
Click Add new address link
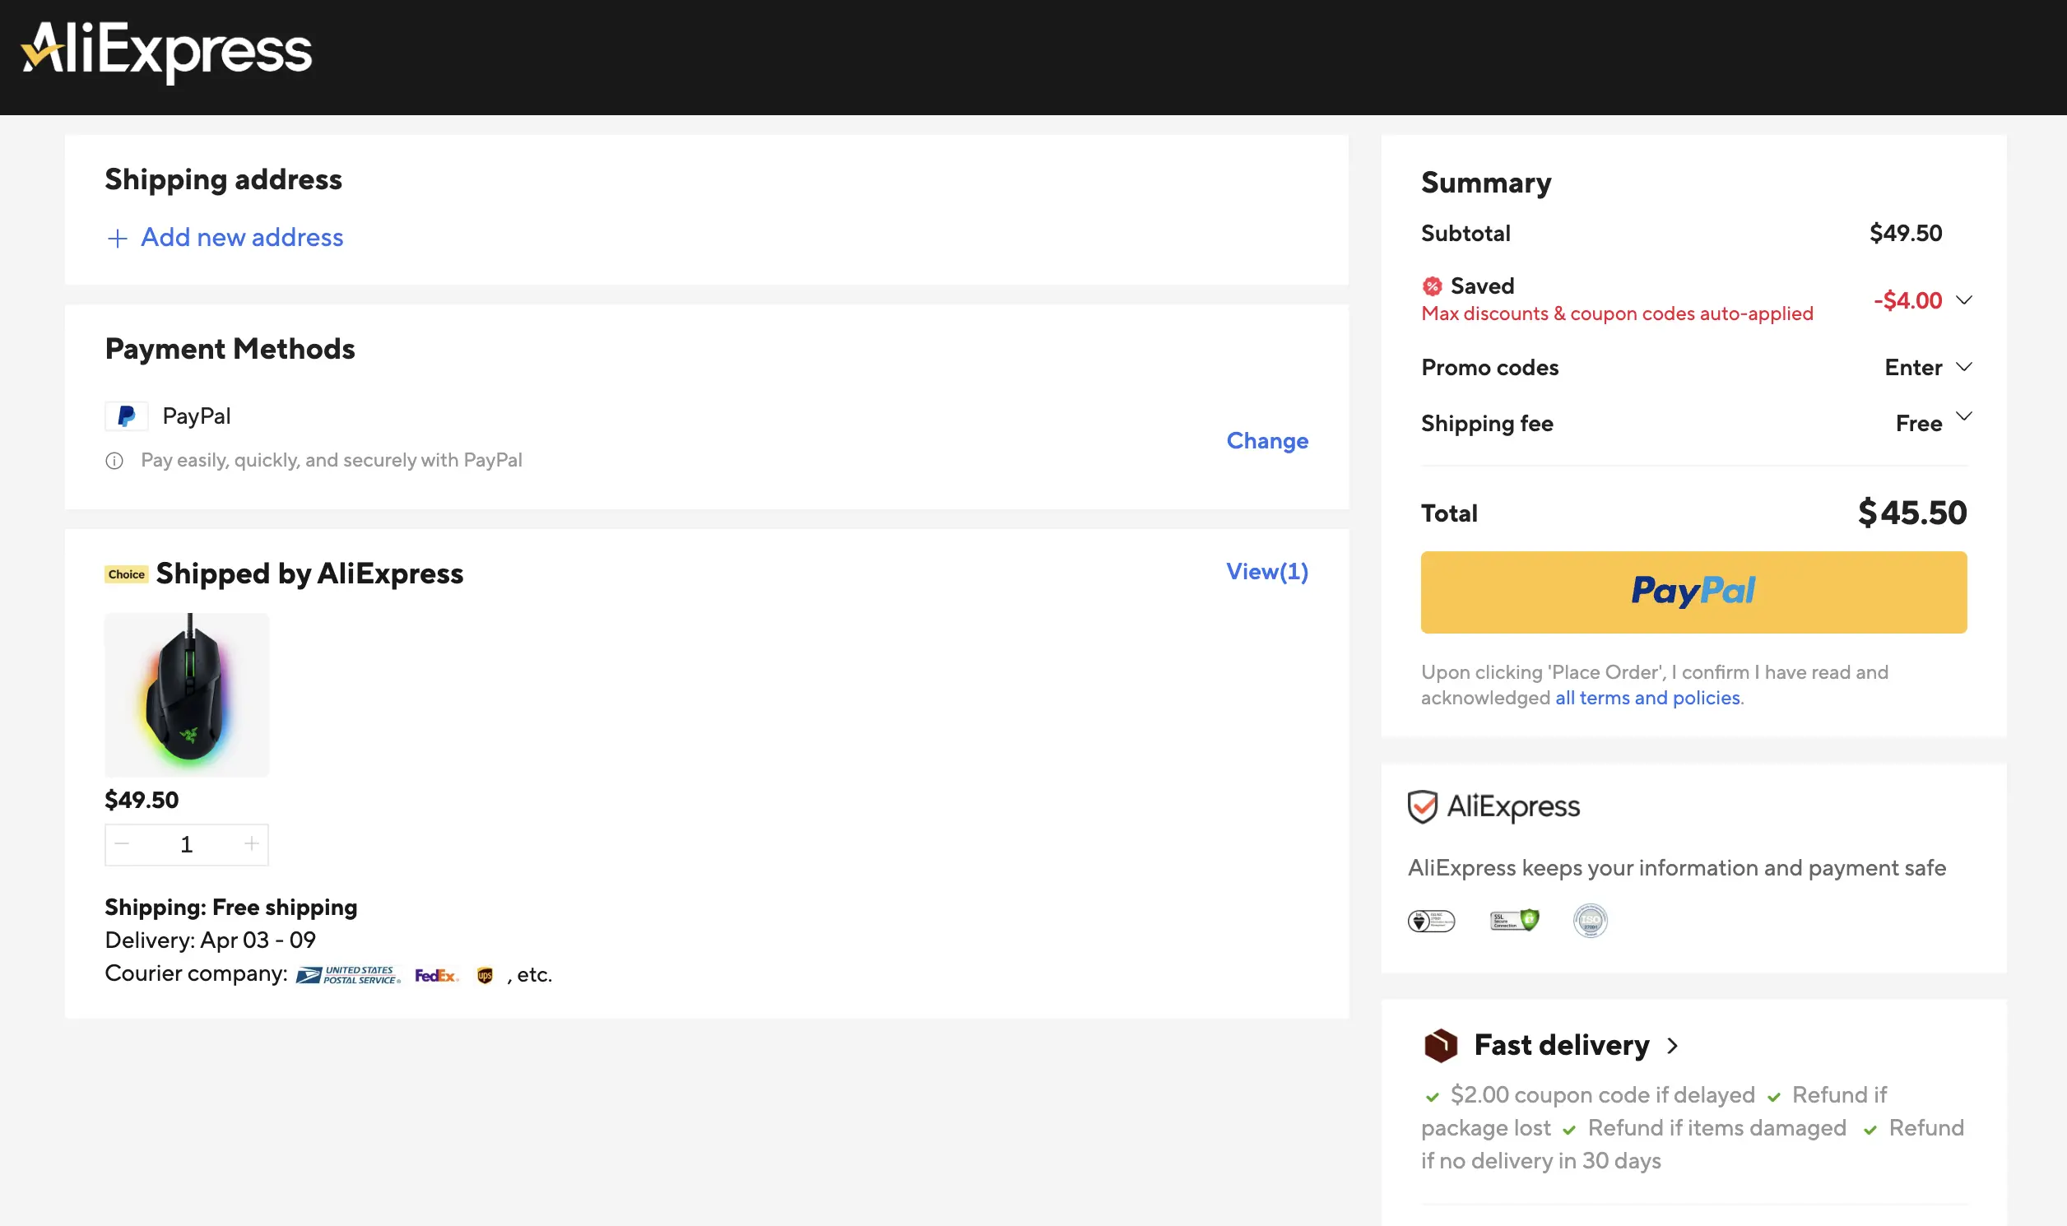tap(241, 238)
